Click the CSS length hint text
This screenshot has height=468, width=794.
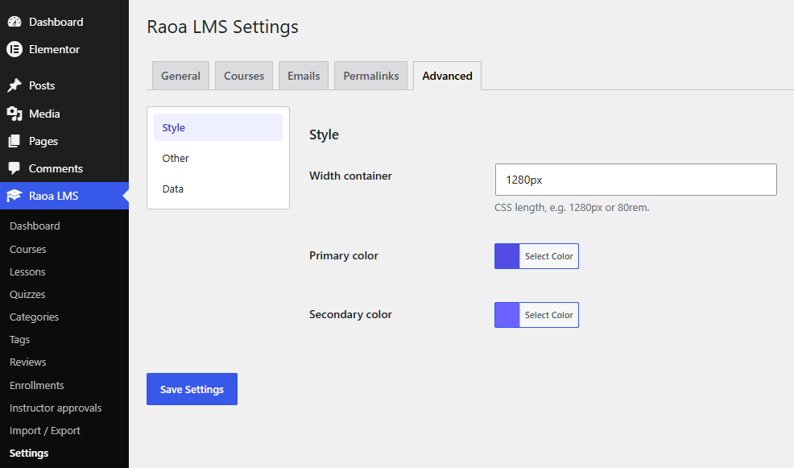(572, 208)
